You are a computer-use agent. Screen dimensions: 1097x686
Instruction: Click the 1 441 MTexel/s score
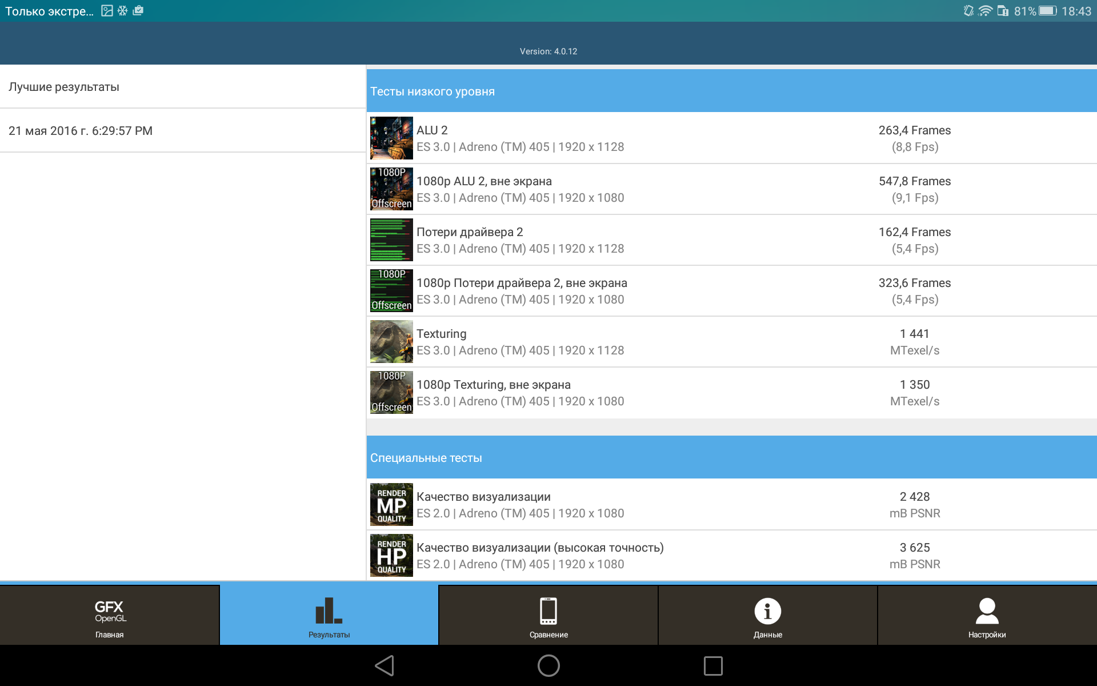point(915,342)
